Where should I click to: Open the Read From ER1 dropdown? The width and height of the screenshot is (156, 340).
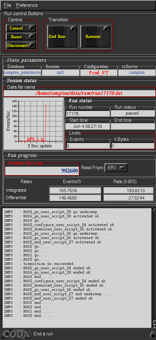(x=116, y=168)
